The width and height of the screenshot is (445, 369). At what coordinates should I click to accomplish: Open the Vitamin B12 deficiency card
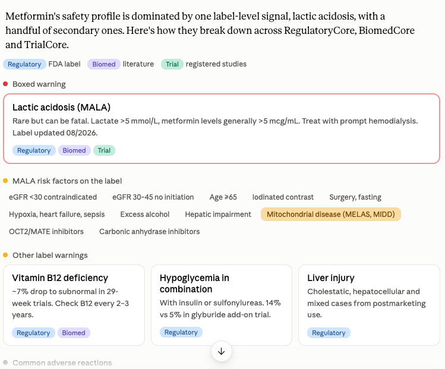74,305
